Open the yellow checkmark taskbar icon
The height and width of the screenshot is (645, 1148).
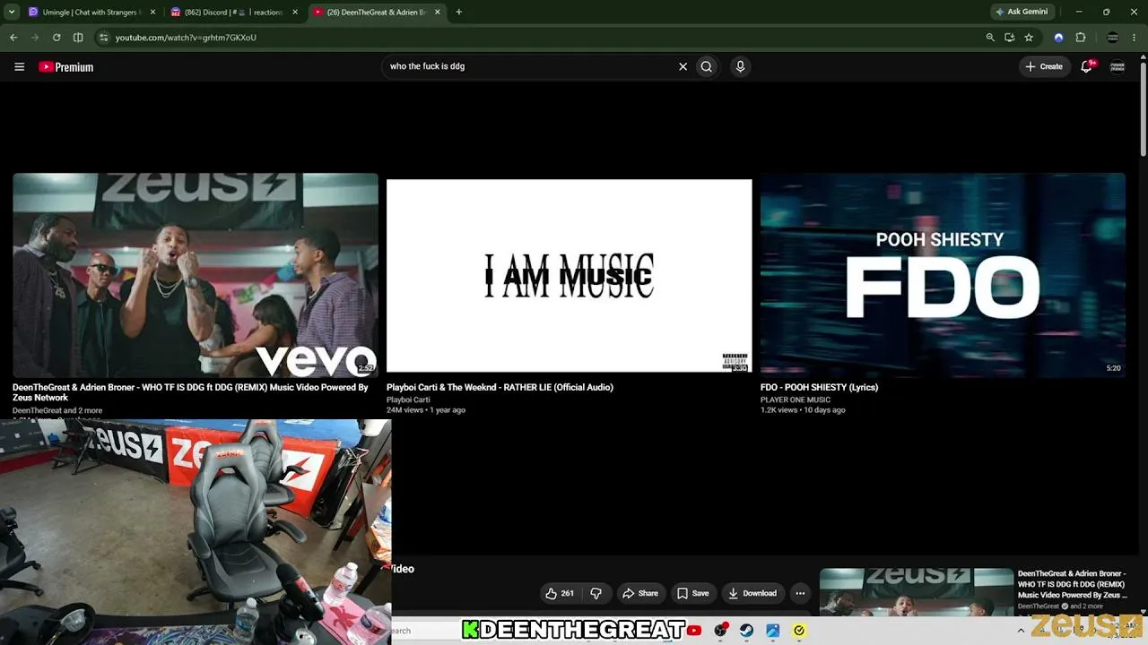pyautogui.click(x=799, y=631)
